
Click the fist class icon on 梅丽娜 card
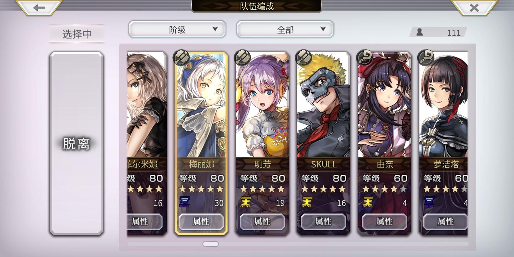(x=181, y=57)
